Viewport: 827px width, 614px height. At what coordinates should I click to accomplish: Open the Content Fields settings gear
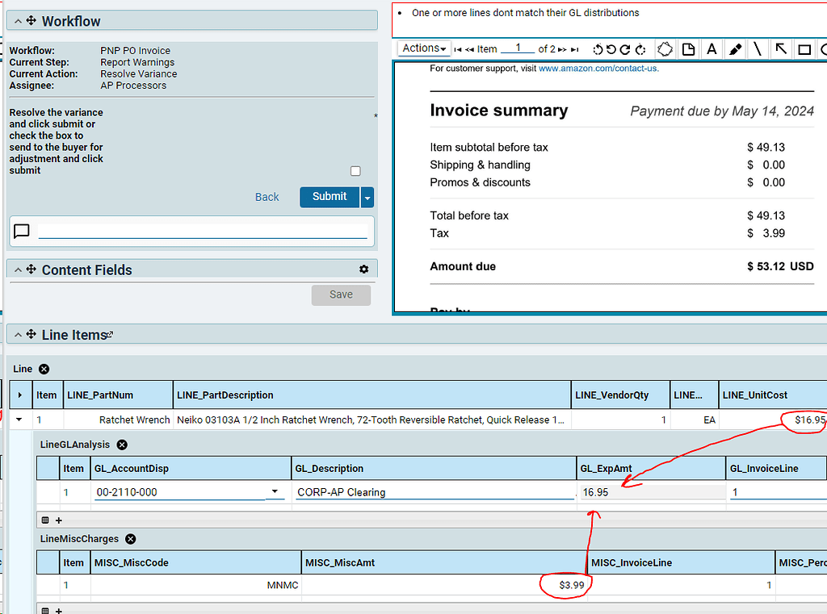(x=363, y=269)
